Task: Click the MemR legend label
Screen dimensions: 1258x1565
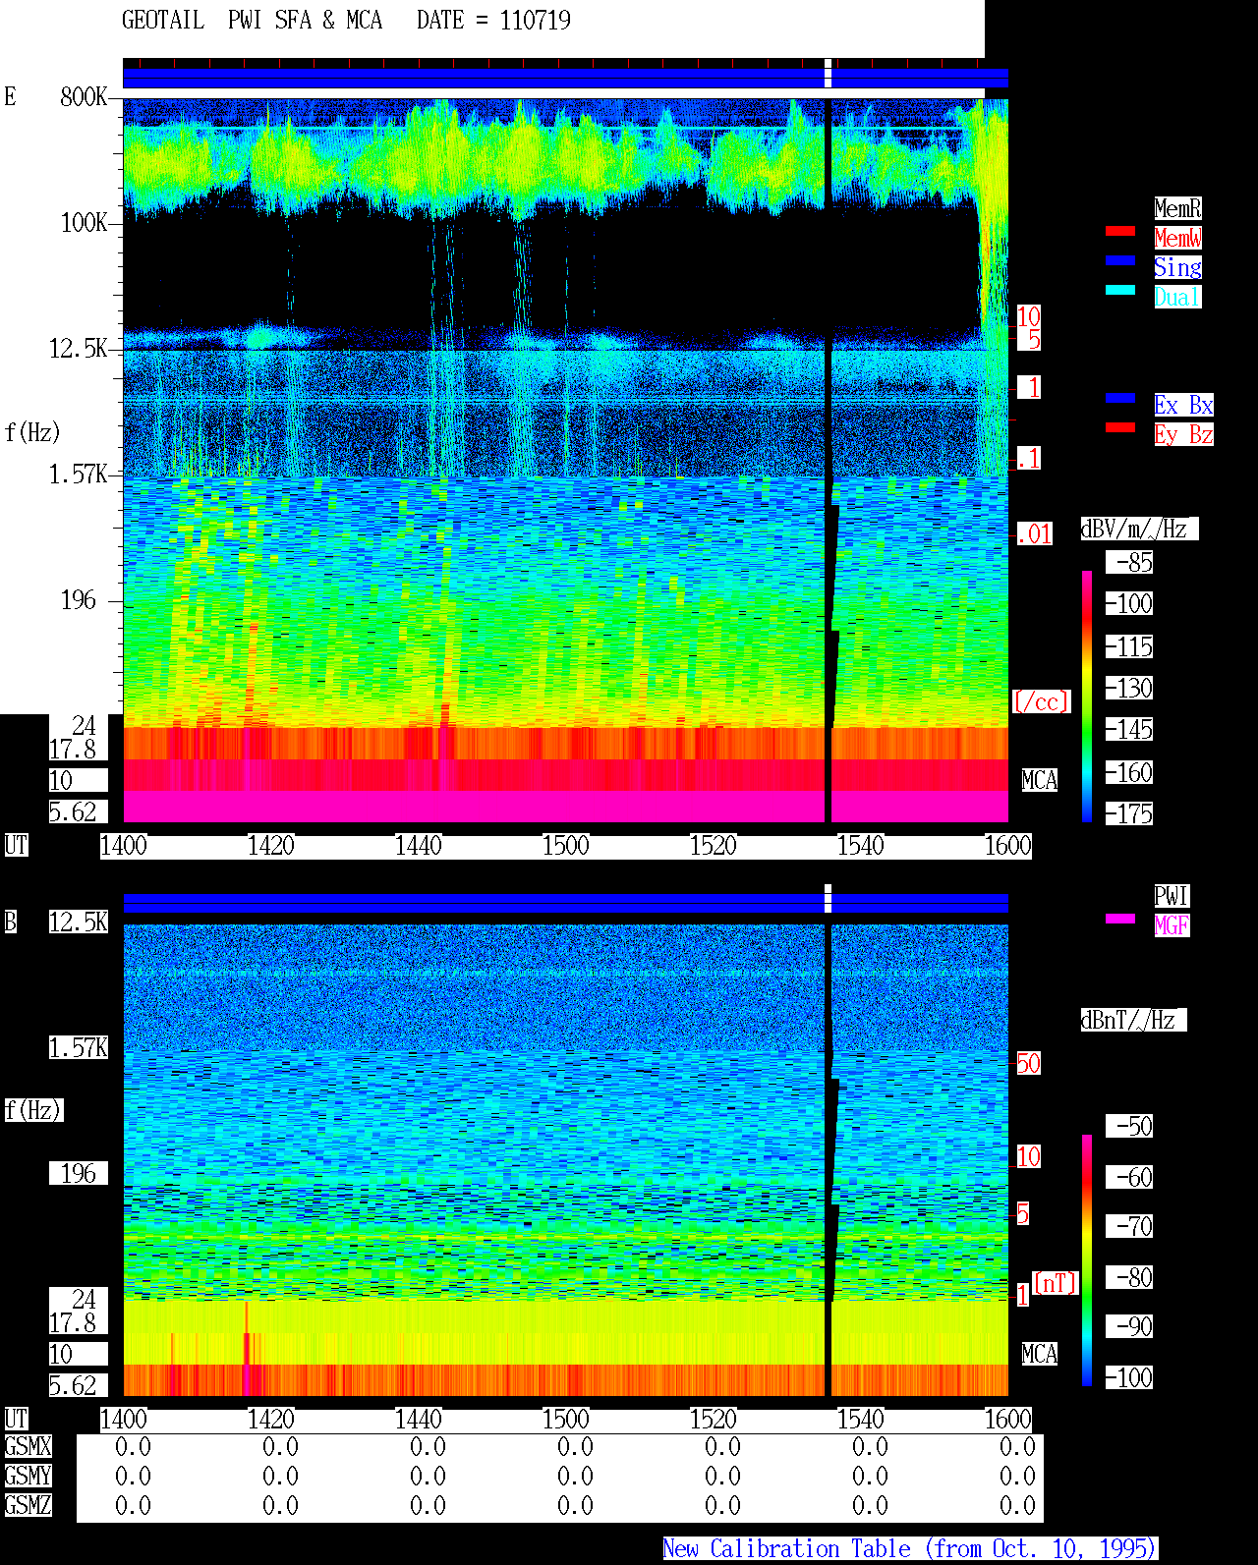Action: [1177, 208]
